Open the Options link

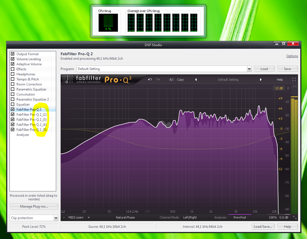pos(292,56)
